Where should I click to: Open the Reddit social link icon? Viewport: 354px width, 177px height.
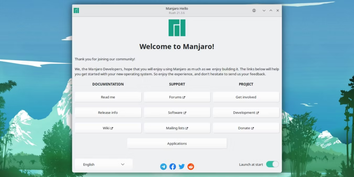click(x=191, y=167)
